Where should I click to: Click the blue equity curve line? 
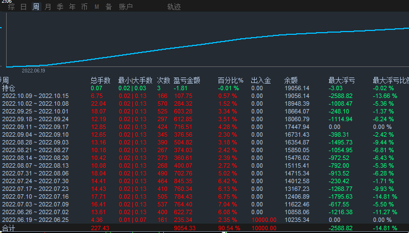pyautogui.click(x=208, y=44)
